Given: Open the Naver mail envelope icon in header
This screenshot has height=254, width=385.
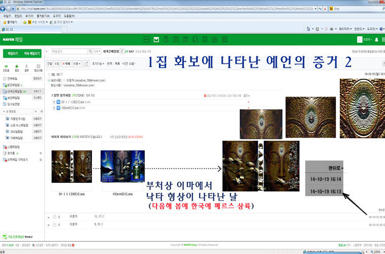Looking at the screenshot, I should pos(156,40).
